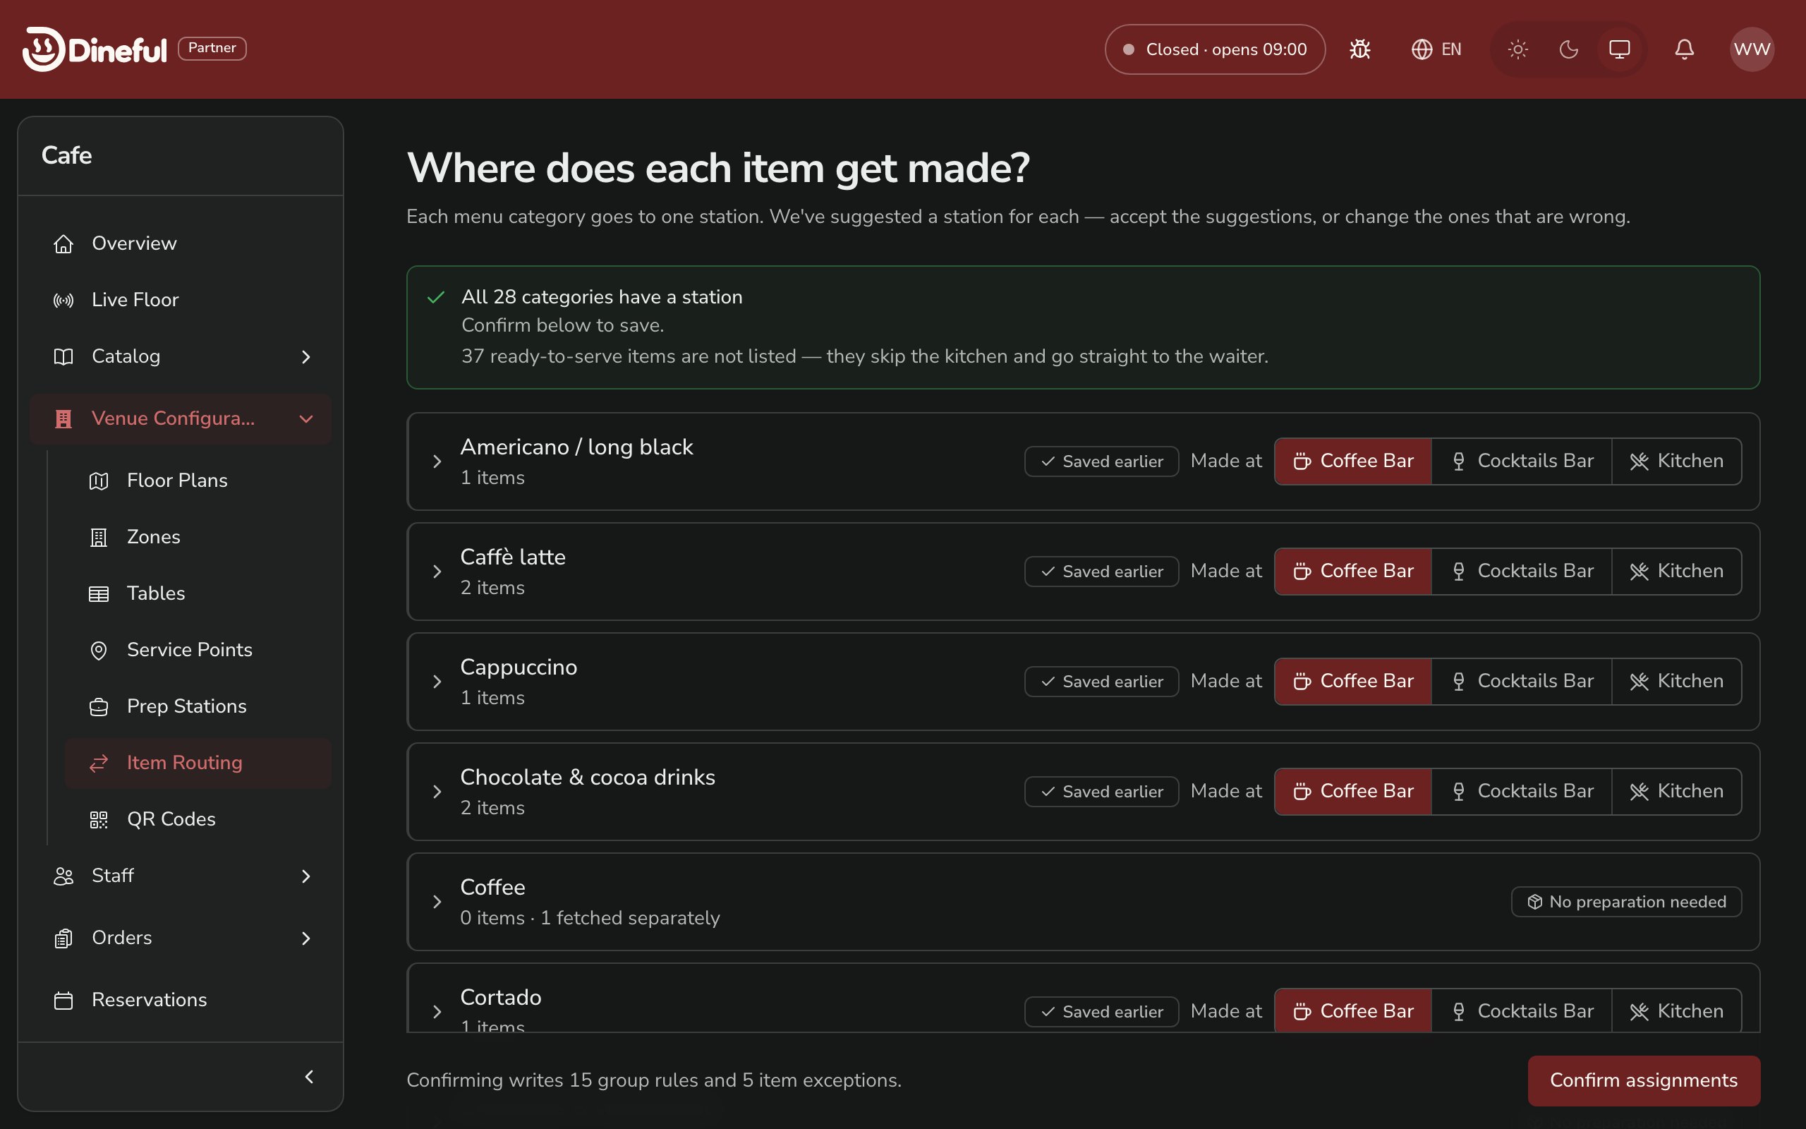Open Reservations page
This screenshot has width=1806, height=1129.
[181, 1001]
